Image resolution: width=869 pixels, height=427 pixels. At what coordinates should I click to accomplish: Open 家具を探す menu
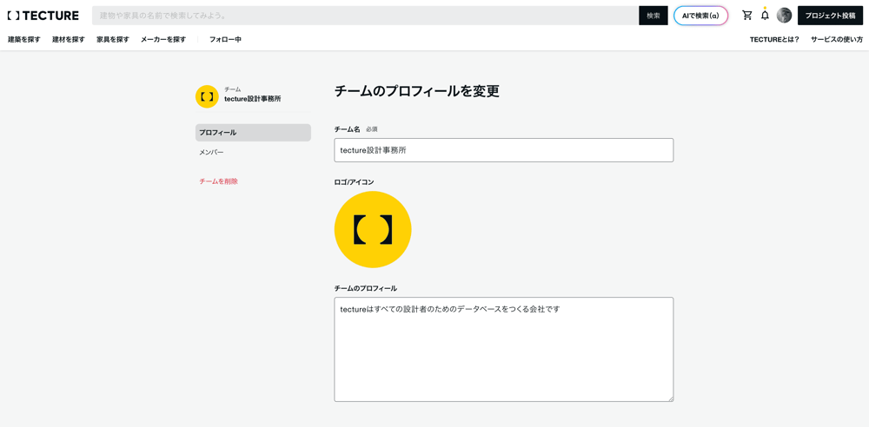(113, 39)
